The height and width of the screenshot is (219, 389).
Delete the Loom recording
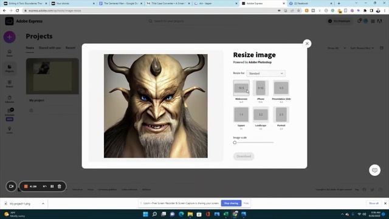(60, 186)
